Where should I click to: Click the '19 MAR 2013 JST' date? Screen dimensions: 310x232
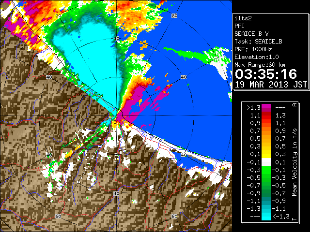(x=271, y=85)
